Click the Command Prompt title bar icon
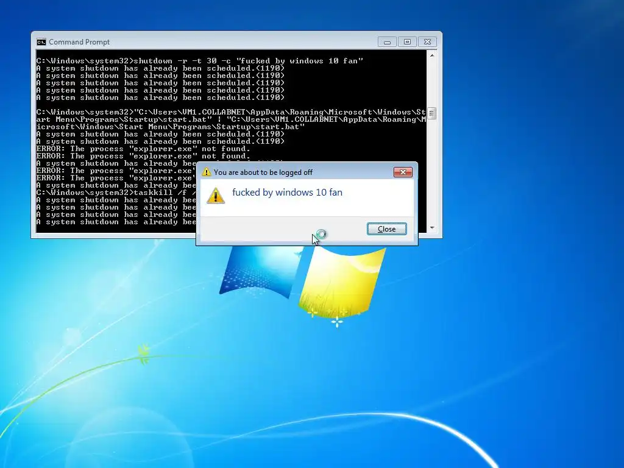 coord(41,42)
